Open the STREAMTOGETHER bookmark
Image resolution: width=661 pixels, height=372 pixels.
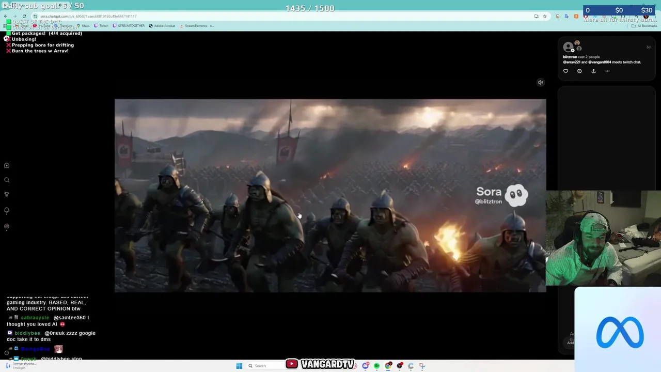tap(129, 26)
